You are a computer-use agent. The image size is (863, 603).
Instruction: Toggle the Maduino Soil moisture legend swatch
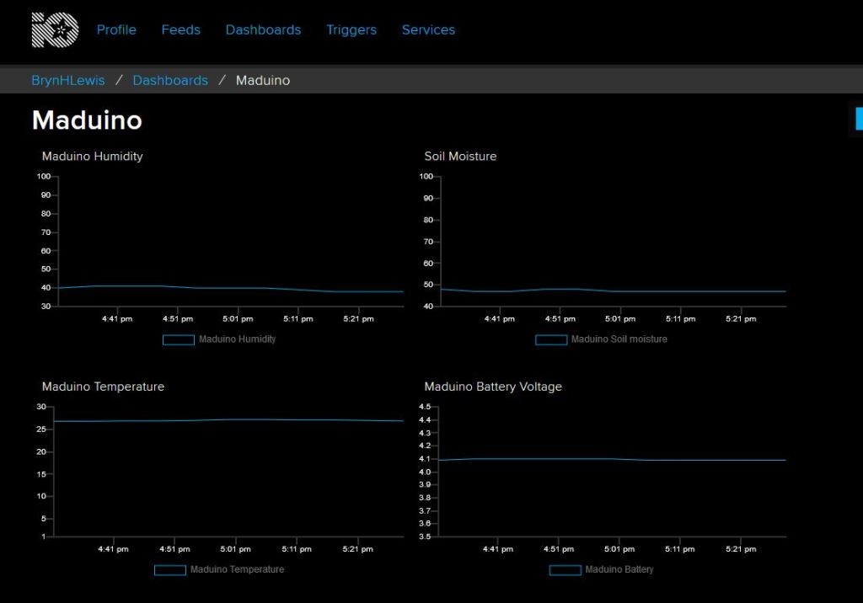pyautogui.click(x=551, y=339)
